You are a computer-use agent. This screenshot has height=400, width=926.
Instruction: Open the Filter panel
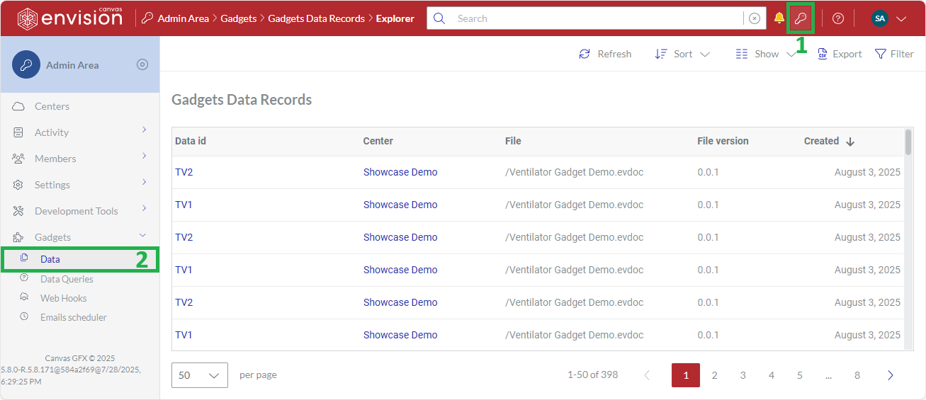(895, 54)
